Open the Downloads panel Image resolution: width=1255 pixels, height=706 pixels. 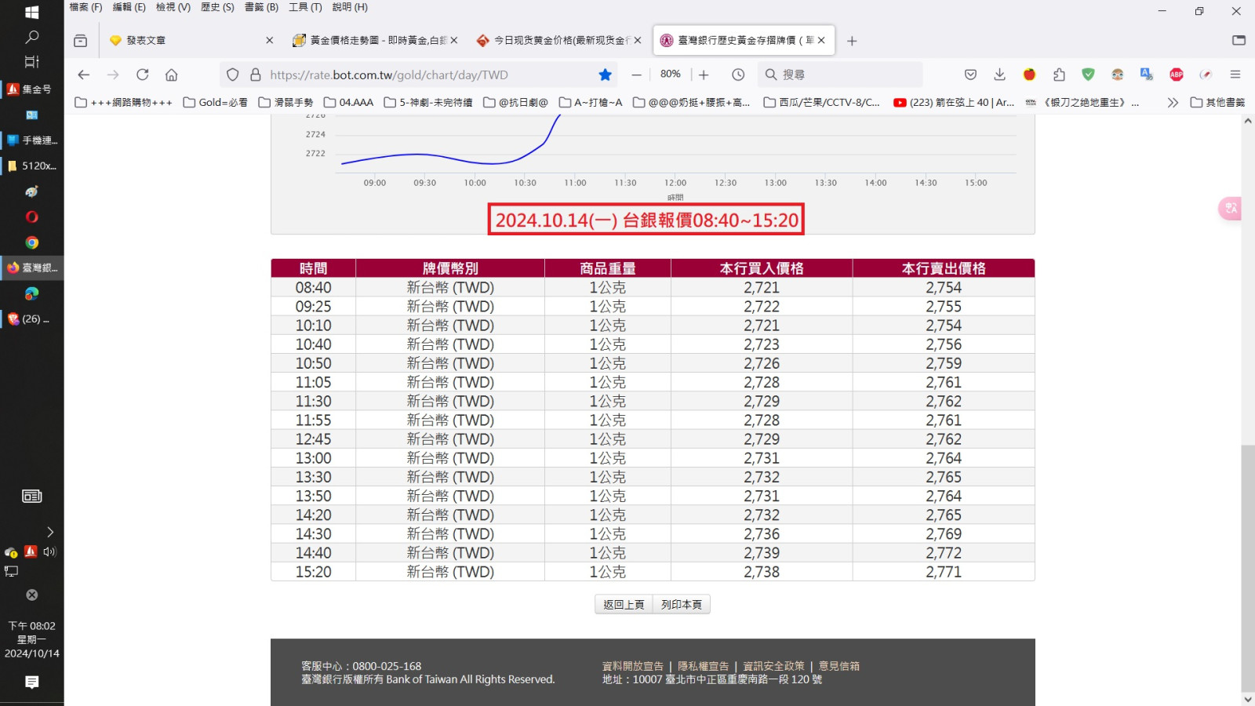999,75
